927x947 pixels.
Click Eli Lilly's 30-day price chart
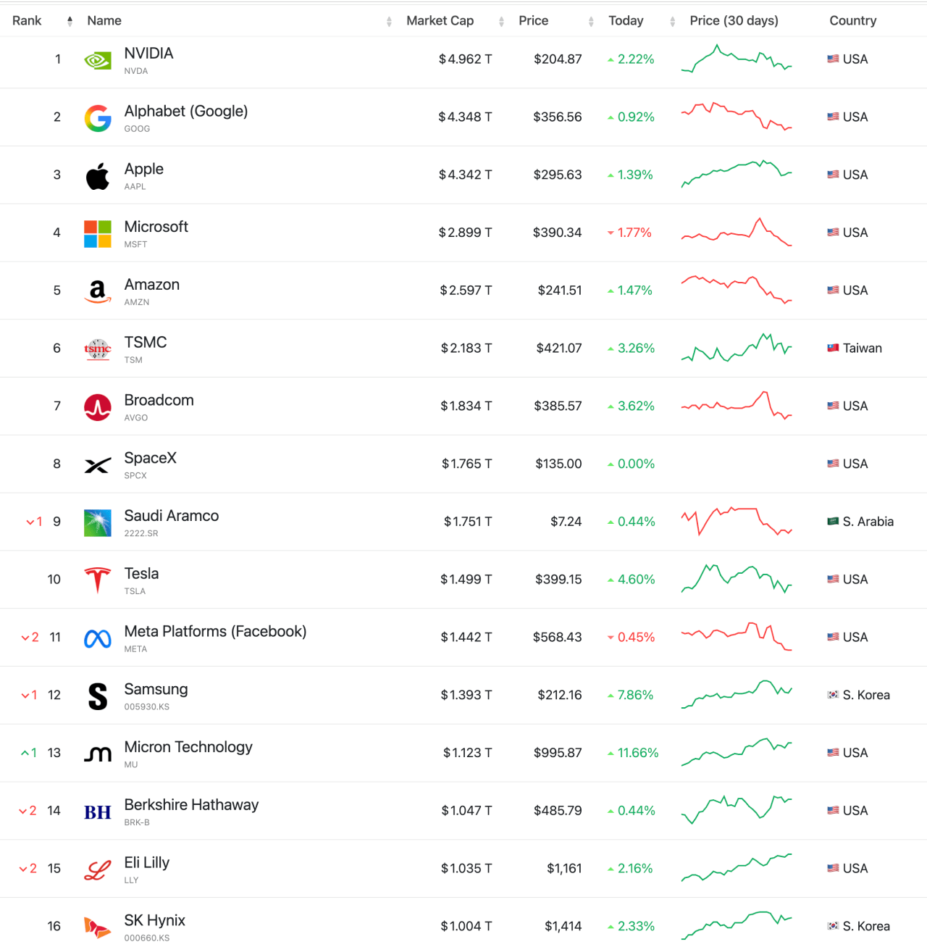point(737,868)
